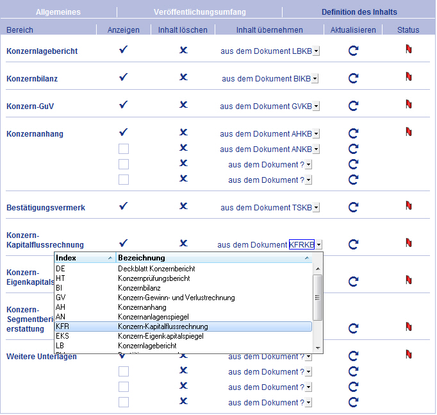Refresh the Konzern-Segmentberichterstattung row

click(353, 328)
